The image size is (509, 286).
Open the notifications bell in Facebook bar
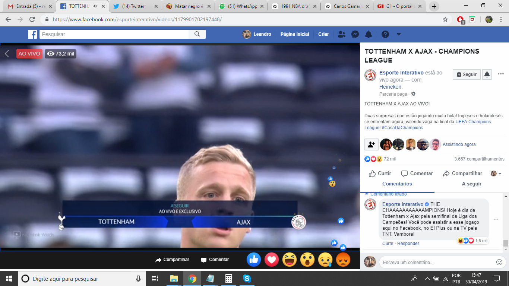pos(369,34)
